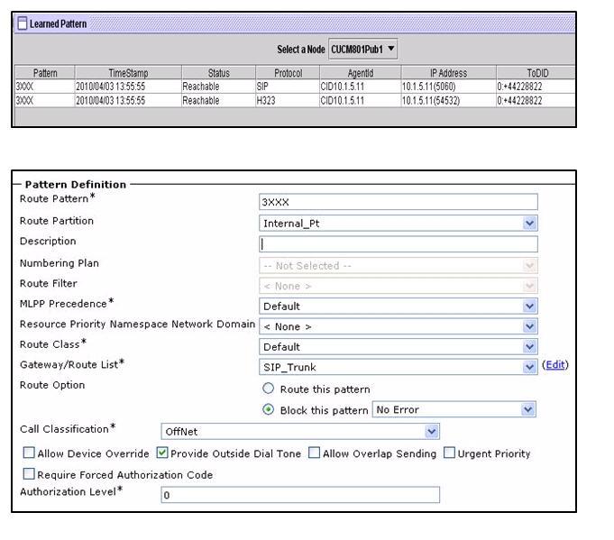614x540 pixels.
Task: Select the Block this pattern radio button
Action: (x=268, y=409)
